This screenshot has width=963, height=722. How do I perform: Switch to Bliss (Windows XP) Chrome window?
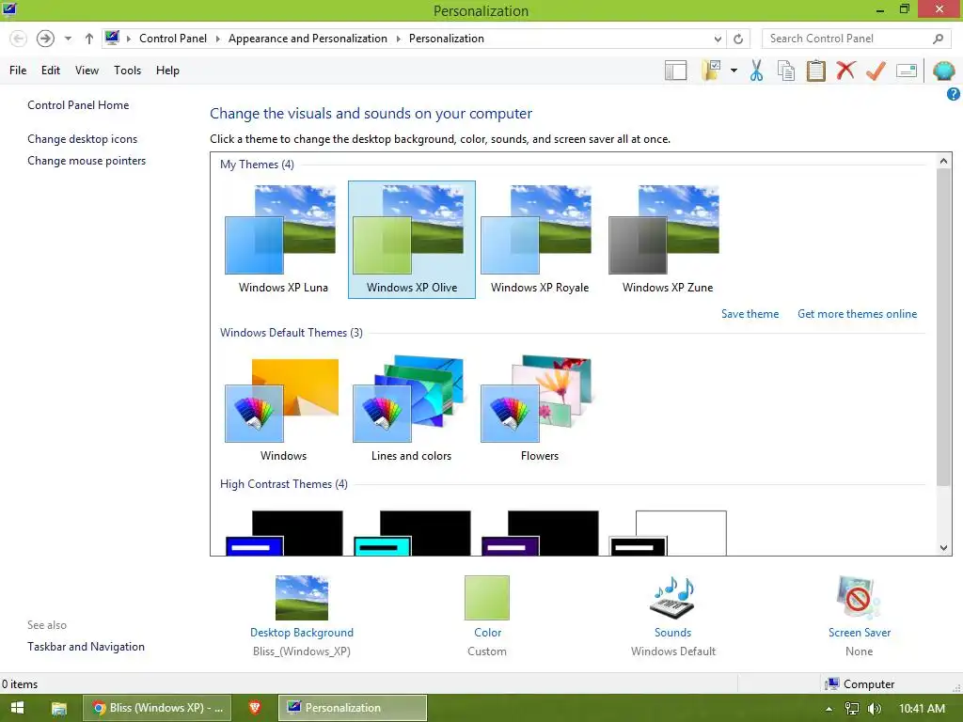(157, 708)
